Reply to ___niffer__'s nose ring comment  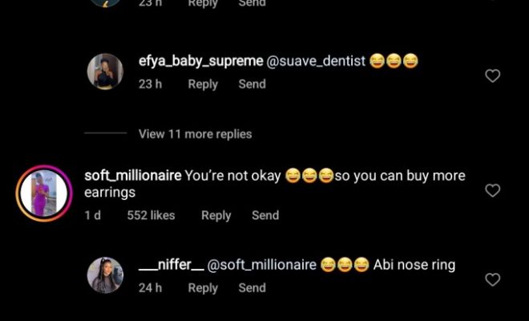pos(203,287)
